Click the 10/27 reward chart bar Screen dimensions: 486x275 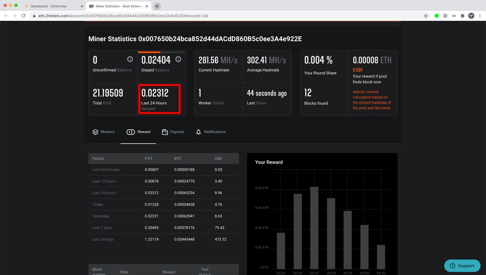(314, 228)
